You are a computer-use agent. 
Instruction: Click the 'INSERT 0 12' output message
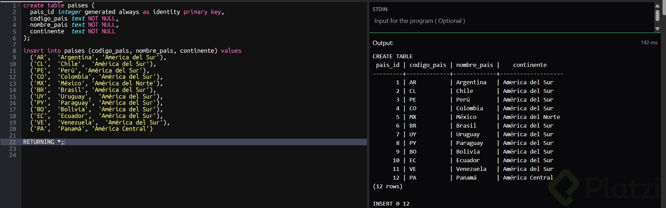click(391, 204)
